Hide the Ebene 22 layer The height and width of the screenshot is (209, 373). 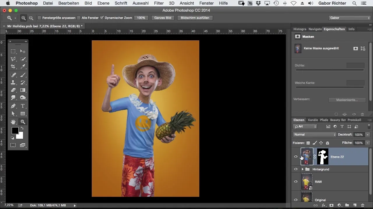click(296, 157)
